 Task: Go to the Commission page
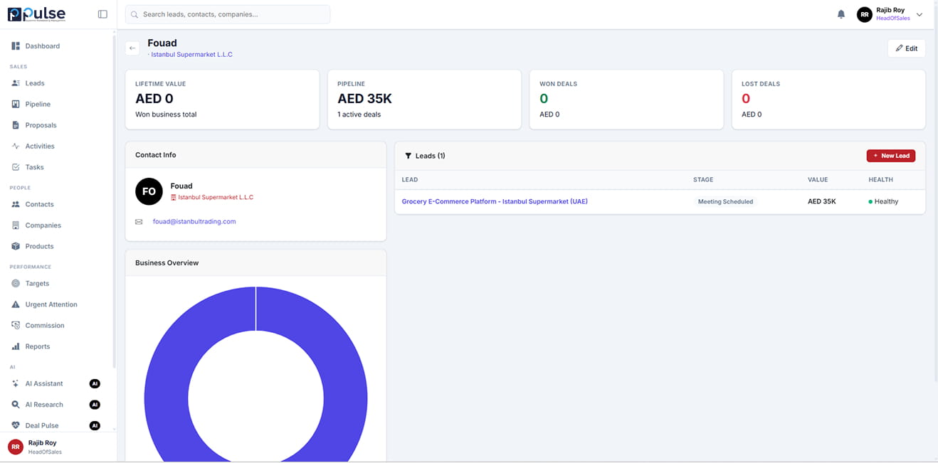tap(44, 326)
